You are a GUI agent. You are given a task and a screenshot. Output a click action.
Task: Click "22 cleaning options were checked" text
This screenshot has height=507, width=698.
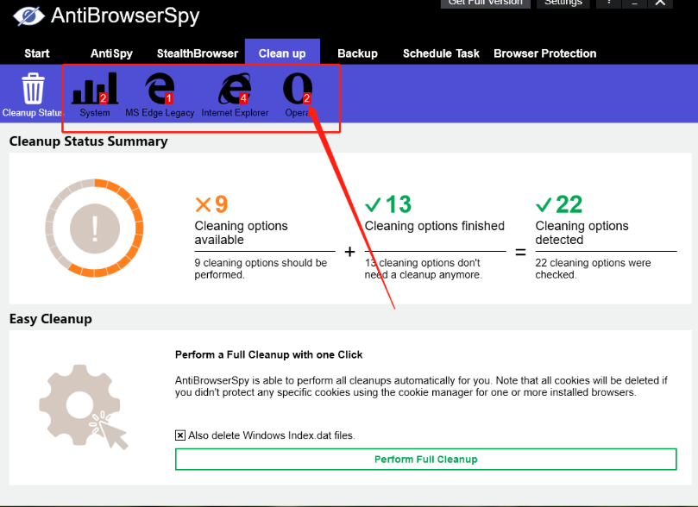click(593, 269)
